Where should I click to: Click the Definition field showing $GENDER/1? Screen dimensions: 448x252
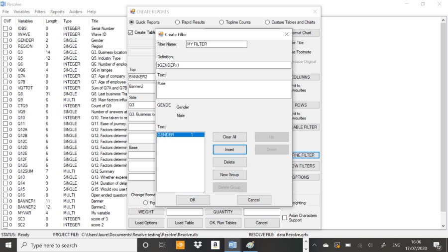[x=224, y=65]
